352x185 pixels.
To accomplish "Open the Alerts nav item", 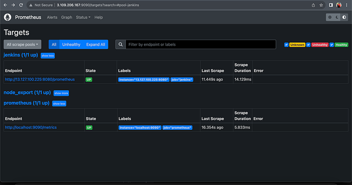I will [x=52, y=17].
